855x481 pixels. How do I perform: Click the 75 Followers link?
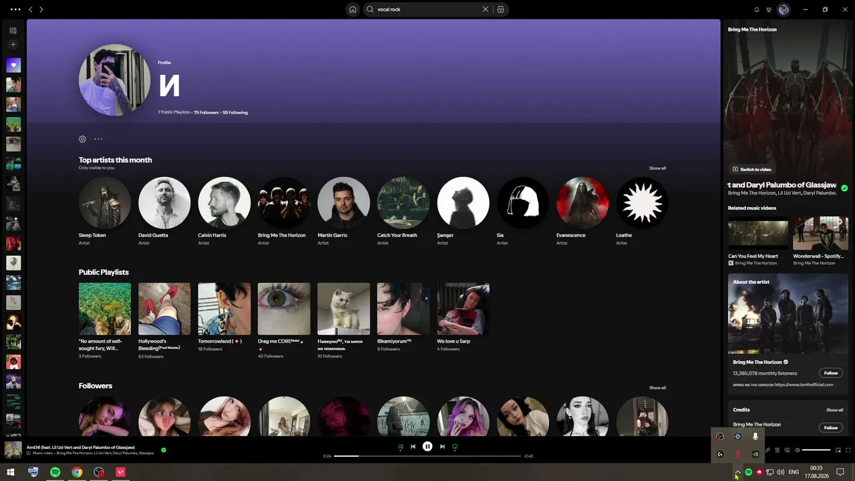click(206, 112)
